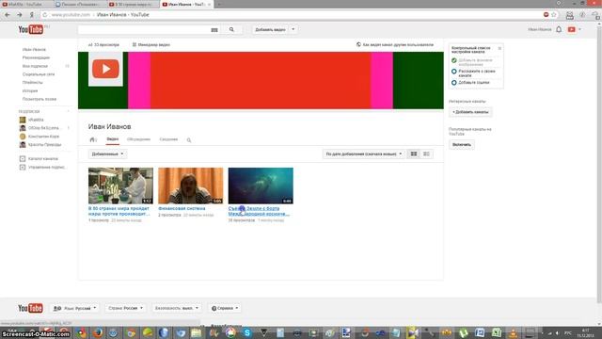
Task: Open Firefox from the taskbar
Action: 98,332
